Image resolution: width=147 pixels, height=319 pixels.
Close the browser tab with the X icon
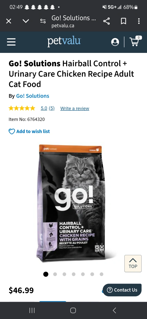point(8,21)
